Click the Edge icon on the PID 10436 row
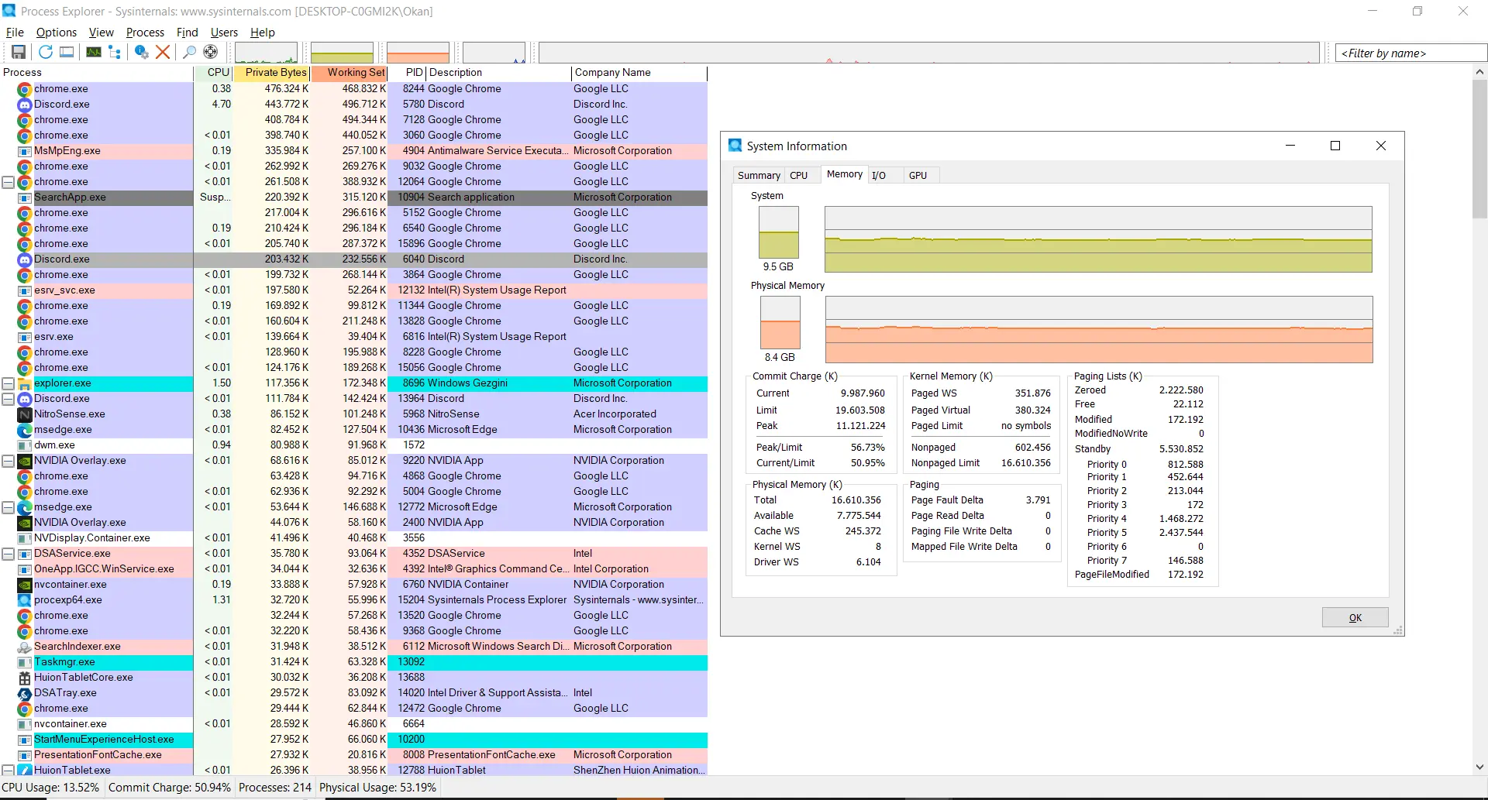This screenshot has width=1488, height=800. pyautogui.click(x=25, y=430)
